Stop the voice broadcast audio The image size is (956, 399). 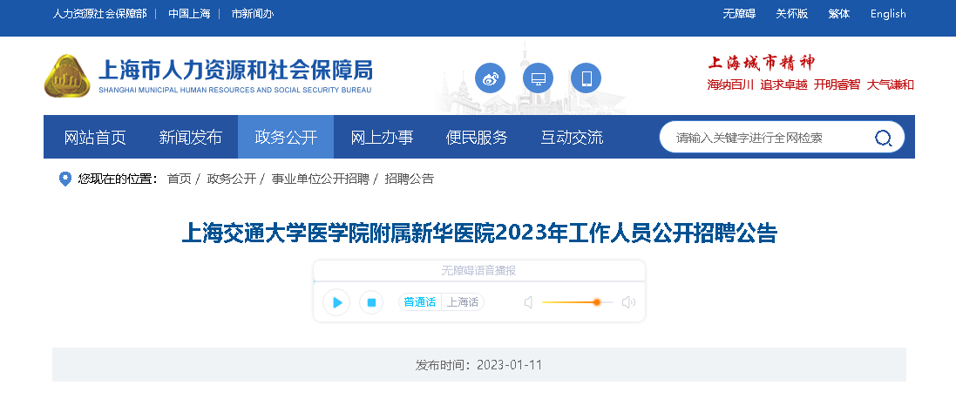(371, 302)
